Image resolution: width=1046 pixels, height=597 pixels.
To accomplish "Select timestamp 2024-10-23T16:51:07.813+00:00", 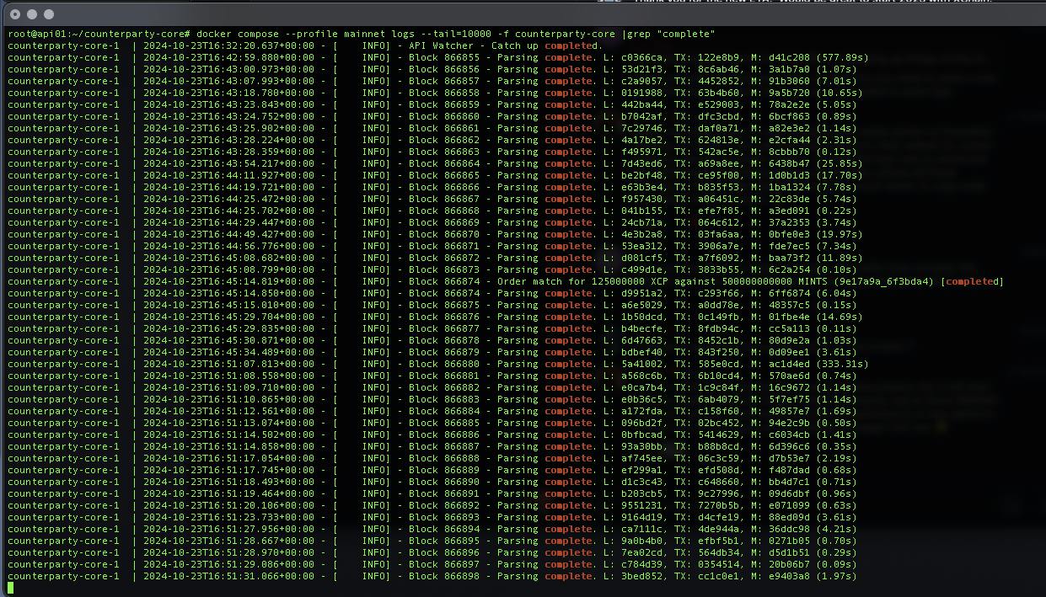I will click(x=228, y=364).
